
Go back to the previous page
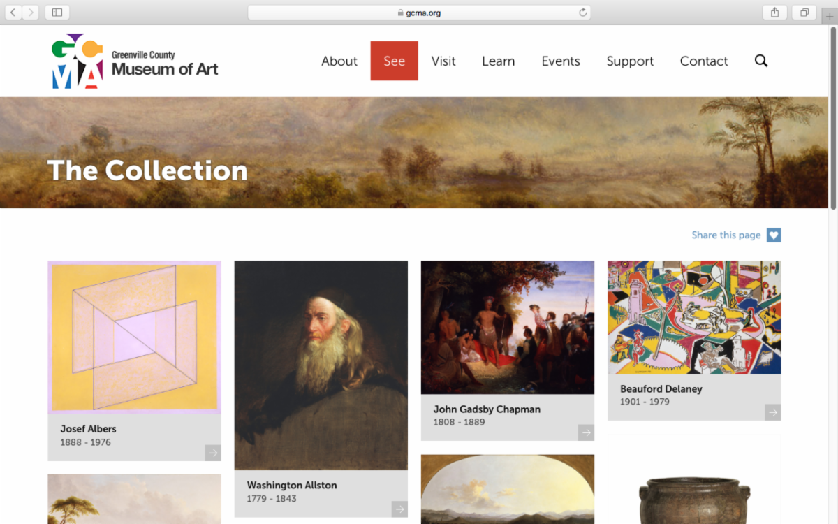14,13
